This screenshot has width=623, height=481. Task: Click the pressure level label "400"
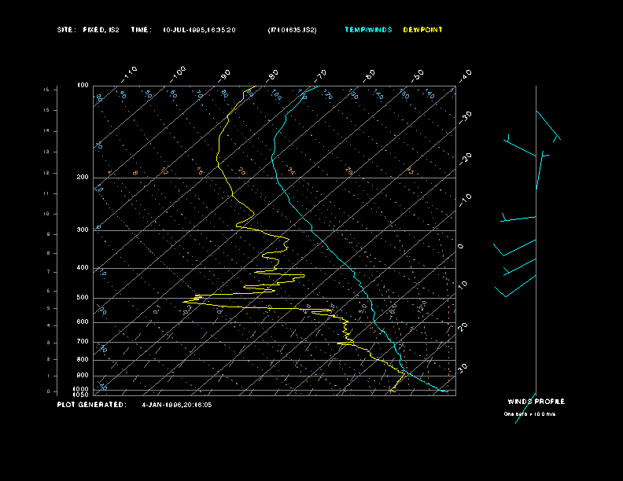point(83,267)
